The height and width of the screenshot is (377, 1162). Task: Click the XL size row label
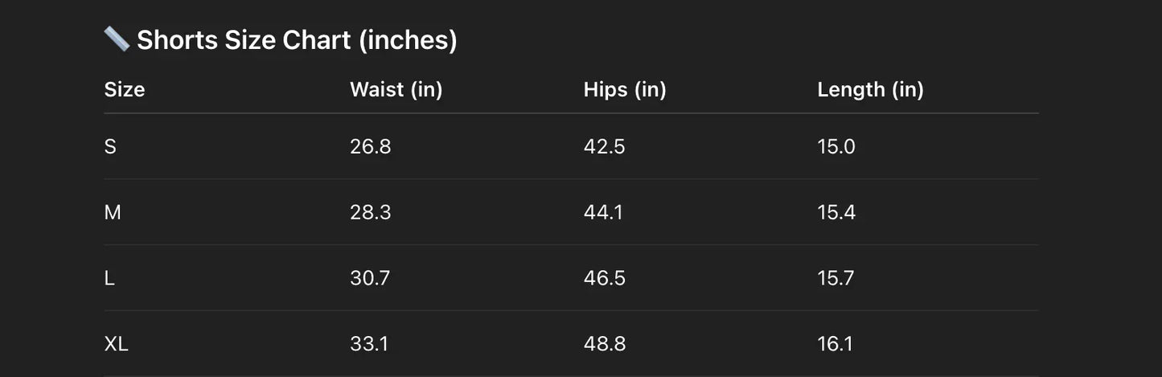pyautogui.click(x=117, y=344)
